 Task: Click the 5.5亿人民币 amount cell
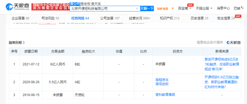58,82
